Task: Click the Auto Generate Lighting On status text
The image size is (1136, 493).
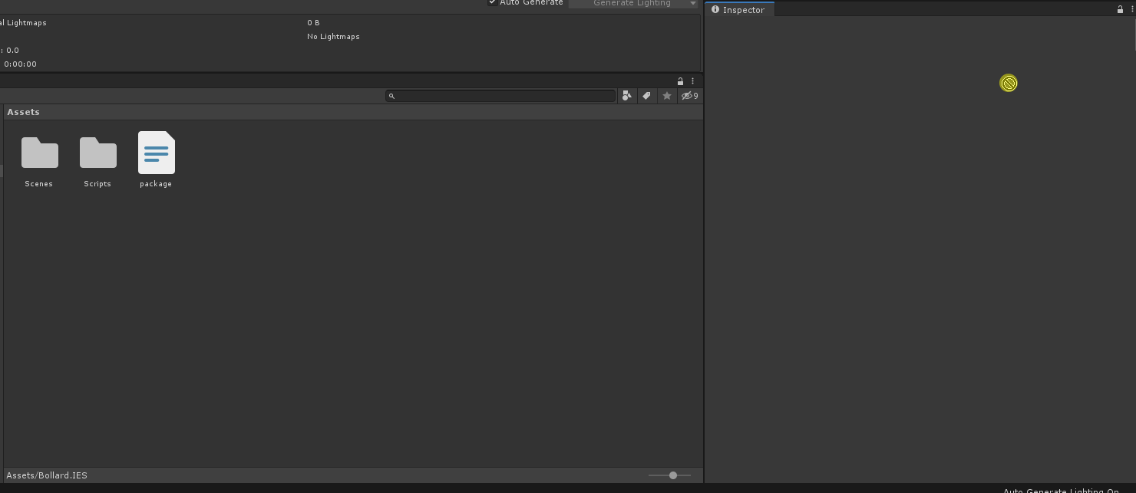Action: [1061, 491]
